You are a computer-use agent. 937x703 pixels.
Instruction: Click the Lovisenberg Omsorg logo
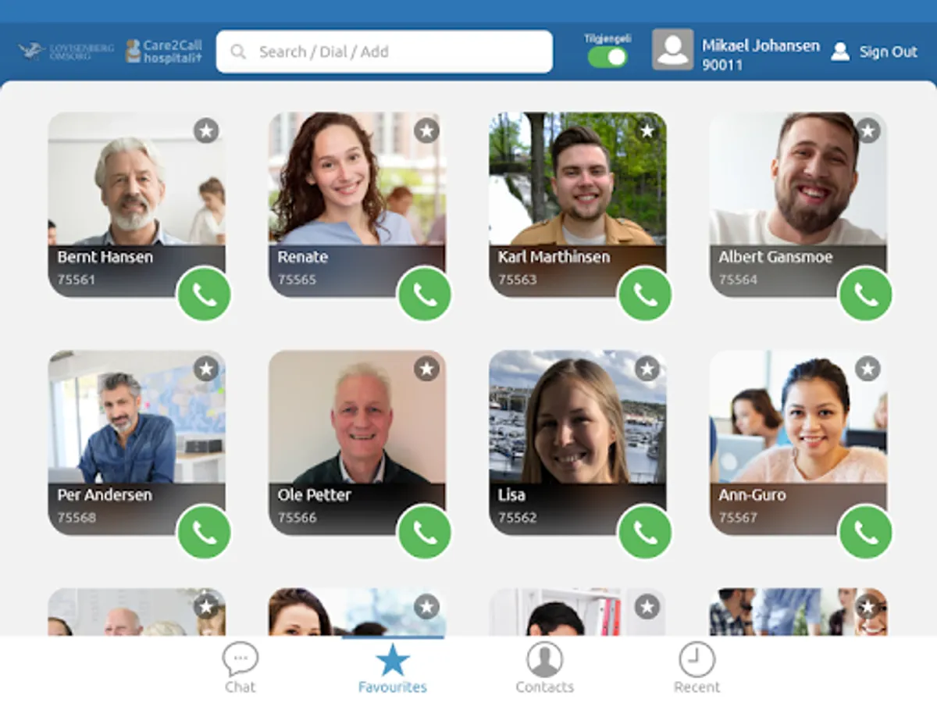[x=66, y=52]
